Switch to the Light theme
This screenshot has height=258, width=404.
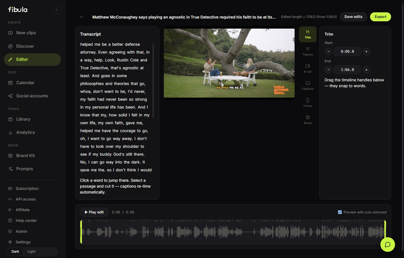coord(31,252)
